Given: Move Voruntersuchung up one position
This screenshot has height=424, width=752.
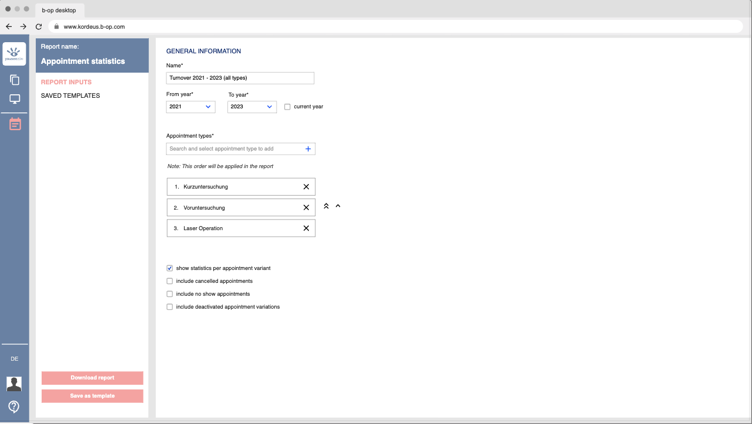Looking at the screenshot, I should (338, 206).
